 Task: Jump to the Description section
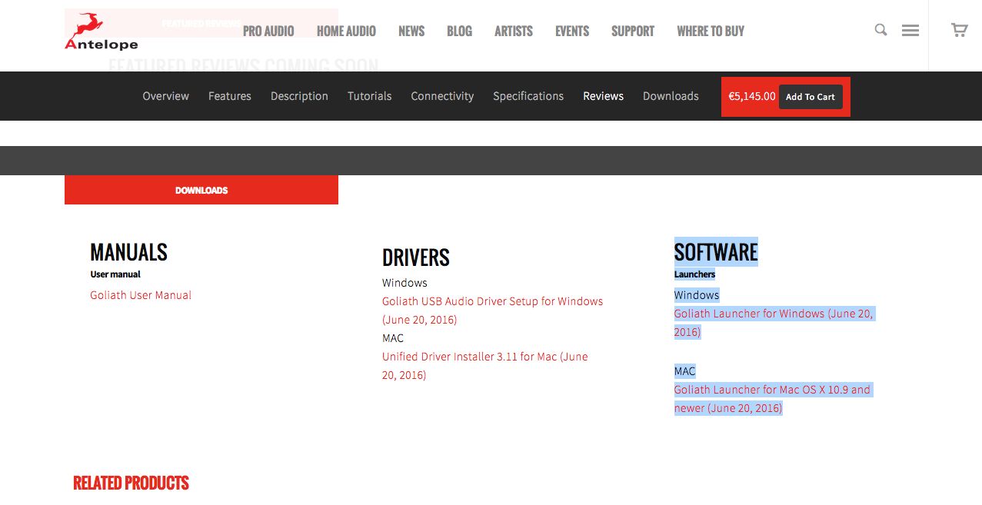299,96
